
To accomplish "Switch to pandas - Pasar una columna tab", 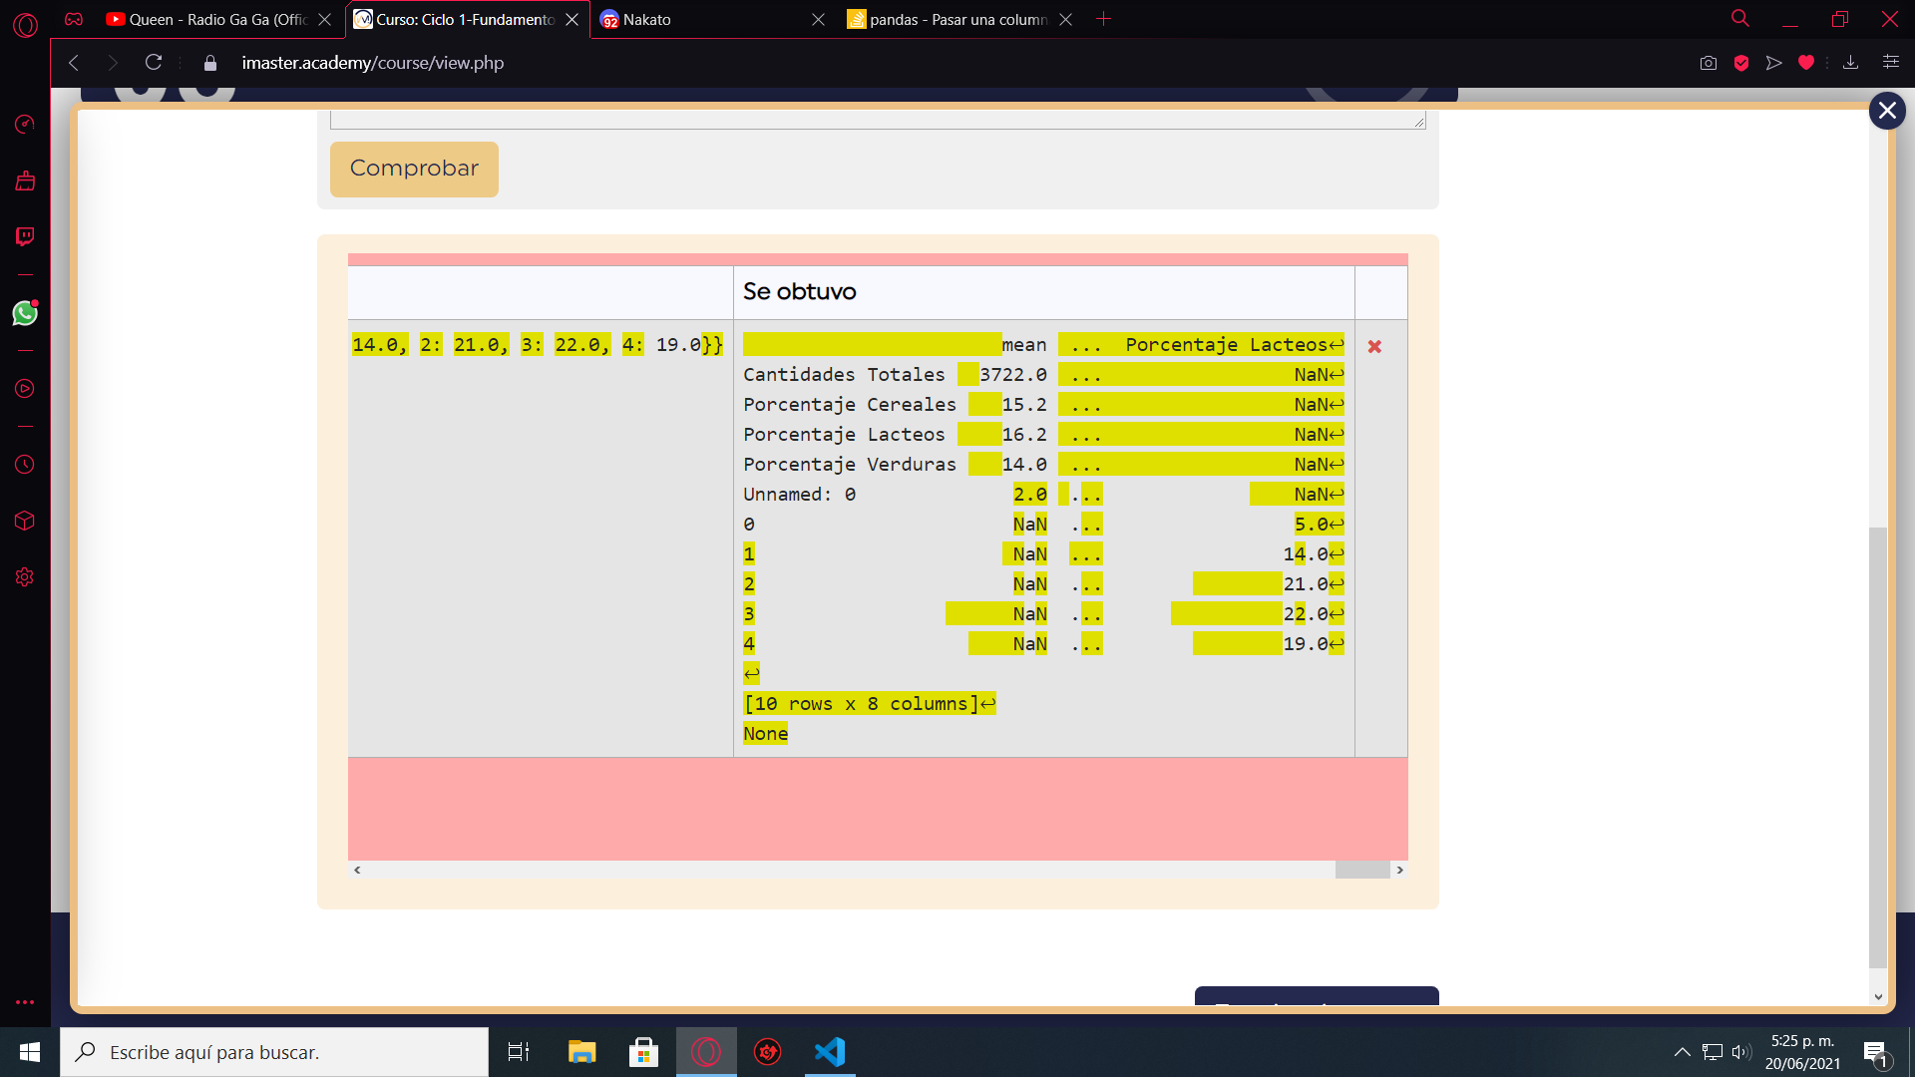I will (957, 19).
